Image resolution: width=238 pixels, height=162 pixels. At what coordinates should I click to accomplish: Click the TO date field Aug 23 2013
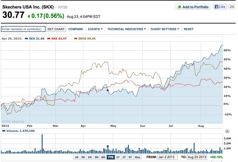197,157
